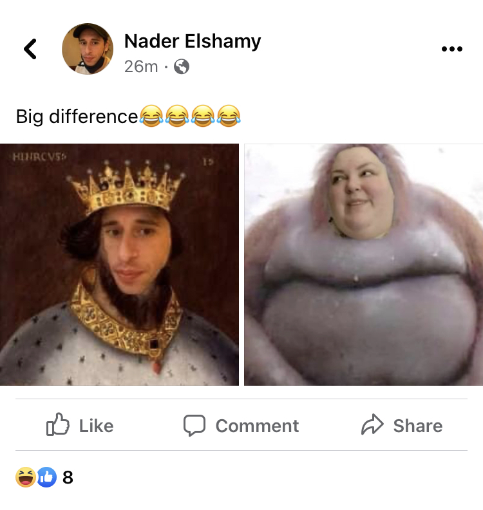
Task: Select the Comment text label
Action: [x=257, y=426]
